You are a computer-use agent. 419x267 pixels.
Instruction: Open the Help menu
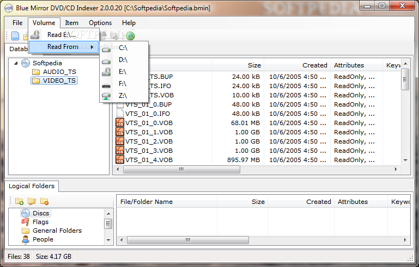(x=129, y=23)
